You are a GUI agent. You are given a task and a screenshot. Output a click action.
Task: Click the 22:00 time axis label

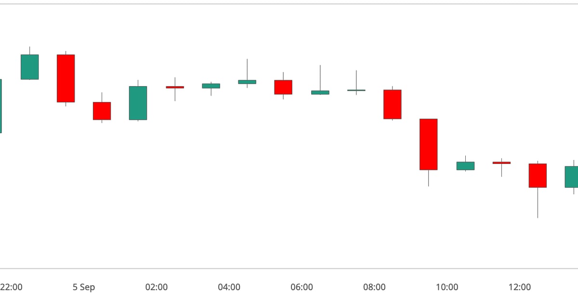[x=11, y=287]
